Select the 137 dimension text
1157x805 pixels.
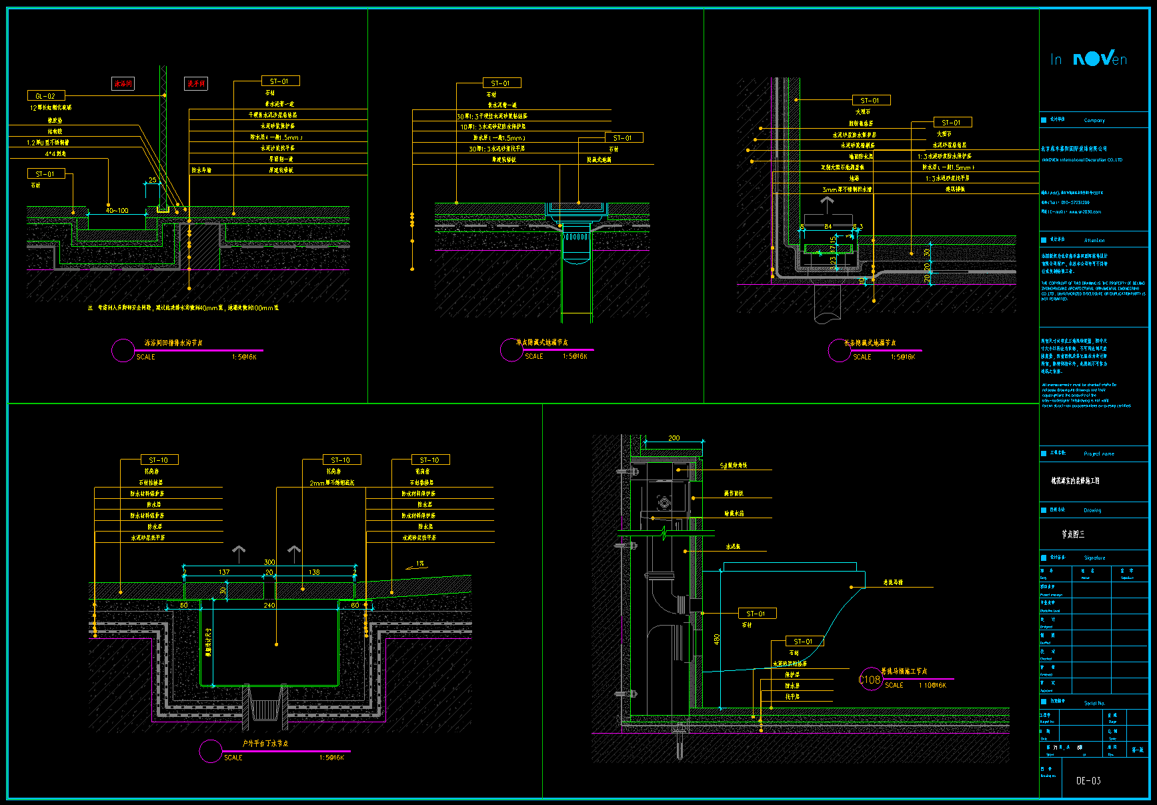click(x=224, y=572)
